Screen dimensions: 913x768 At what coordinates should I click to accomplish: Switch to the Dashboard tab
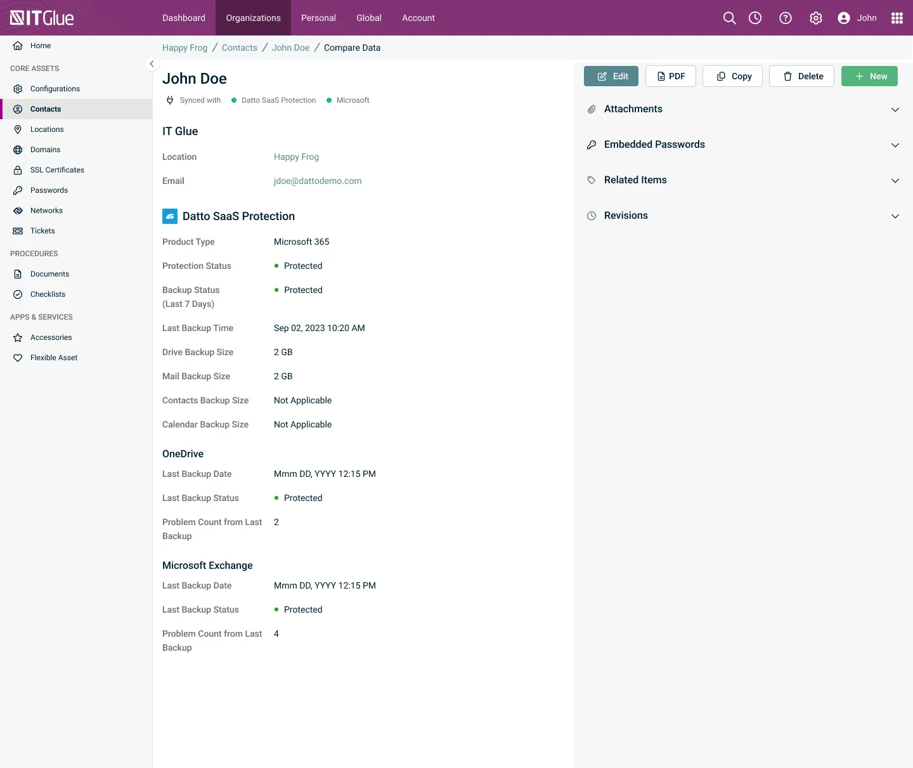(x=184, y=18)
